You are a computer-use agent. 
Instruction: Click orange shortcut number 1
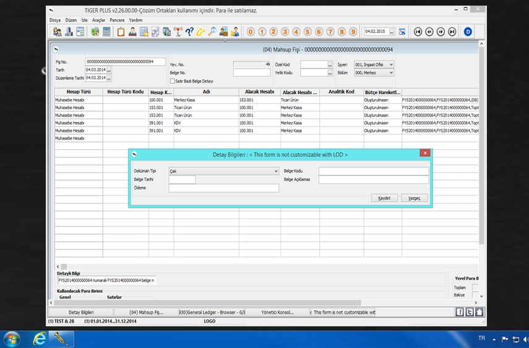pyautogui.click(x=262, y=32)
